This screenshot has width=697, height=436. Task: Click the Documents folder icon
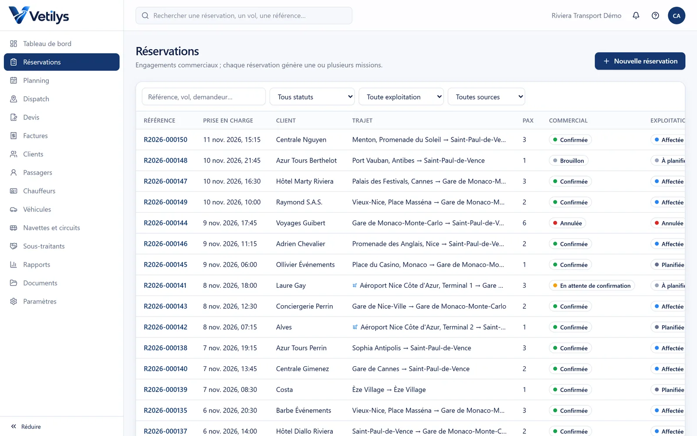tap(14, 283)
